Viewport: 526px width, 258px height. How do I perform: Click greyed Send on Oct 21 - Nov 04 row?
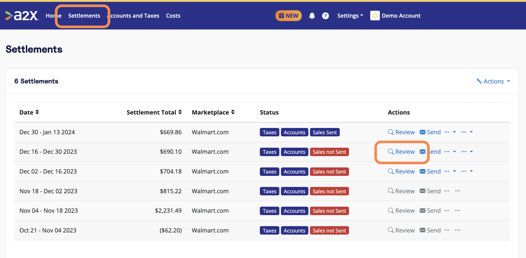[430, 230]
